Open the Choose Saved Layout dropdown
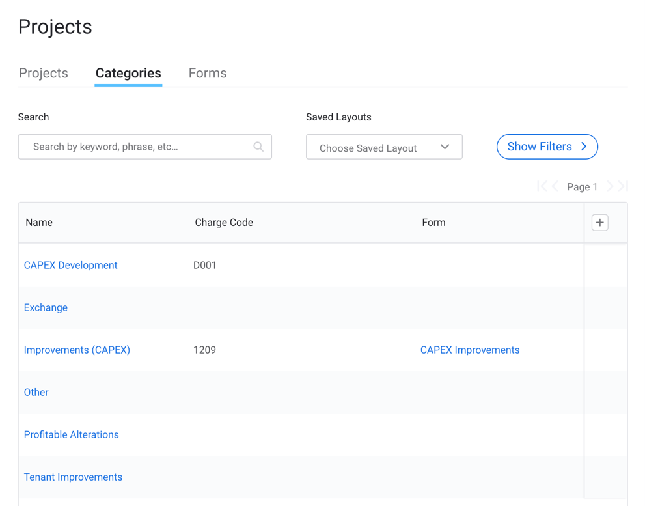The height and width of the screenshot is (506, 645). click(384, 147)
